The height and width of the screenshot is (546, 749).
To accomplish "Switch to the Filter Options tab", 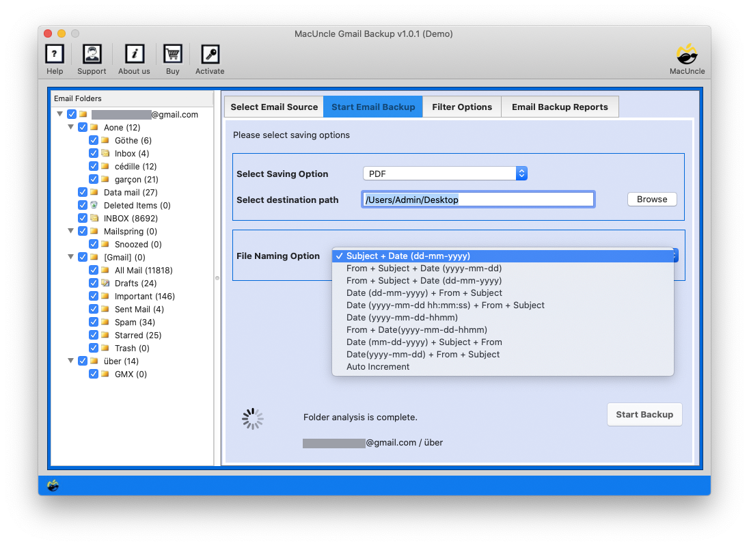I will click(x=462, y=107).
